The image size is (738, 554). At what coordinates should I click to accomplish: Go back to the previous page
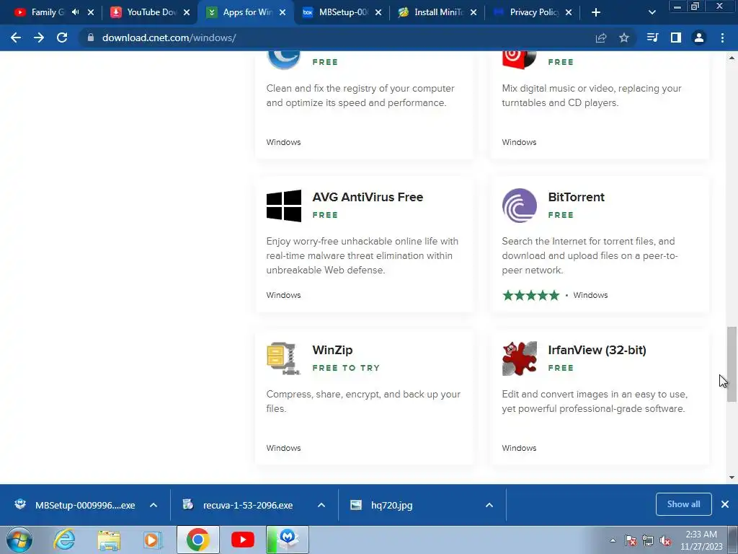pos(16,38)
